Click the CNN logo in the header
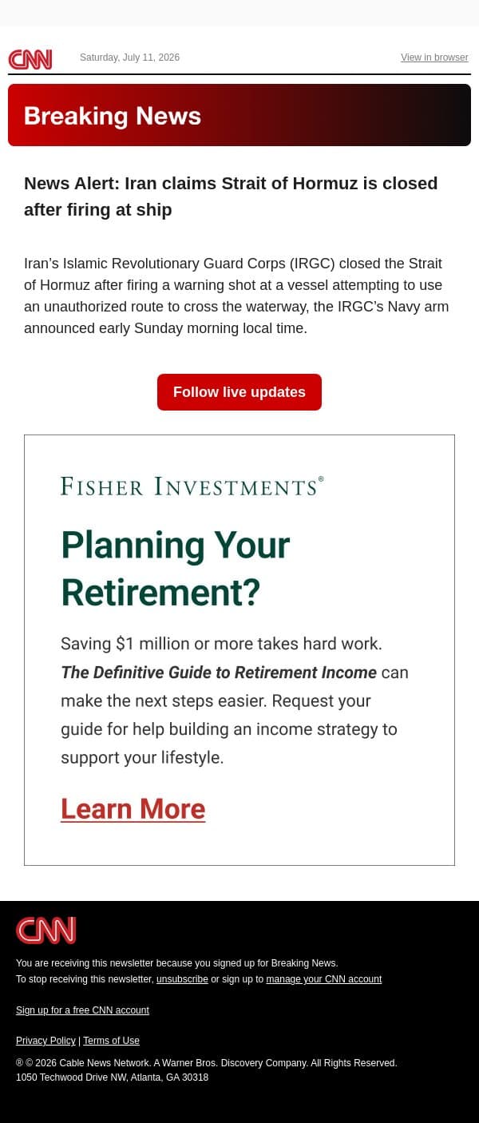 click(x=30, y=59)
